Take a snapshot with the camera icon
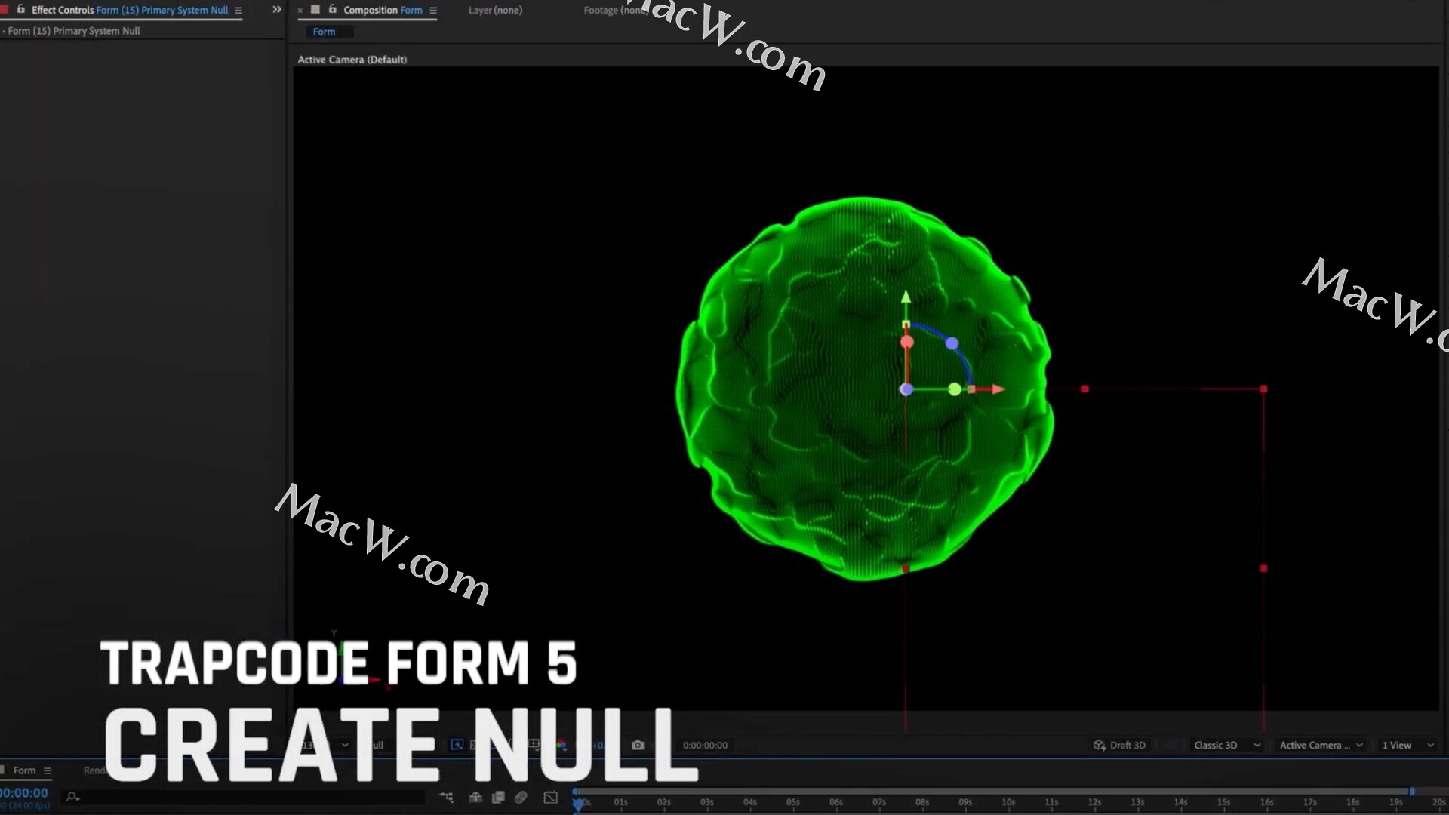This screenshot has width=1449, height=815. pyautogui.click(x=638, y=745)
